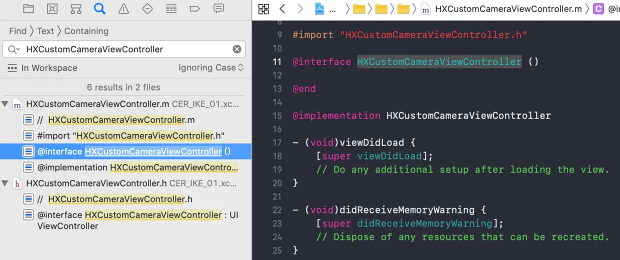Click the .m file icon beside results header
Screen dimensions: 620x260
(x=17, y=104)
